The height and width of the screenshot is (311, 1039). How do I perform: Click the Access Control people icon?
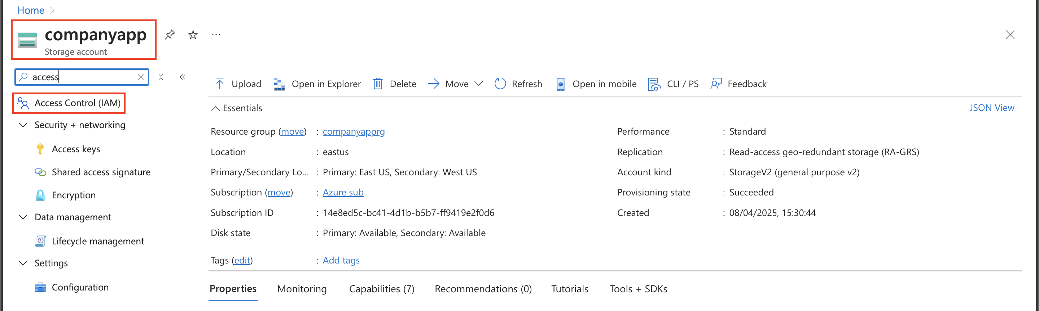23,103
